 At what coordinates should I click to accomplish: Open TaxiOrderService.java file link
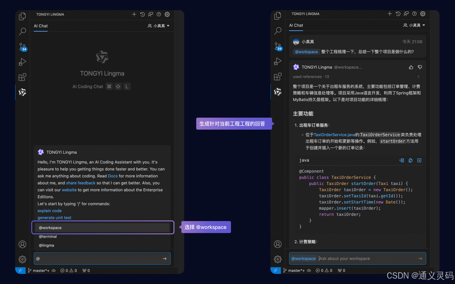tap(334, 135)
